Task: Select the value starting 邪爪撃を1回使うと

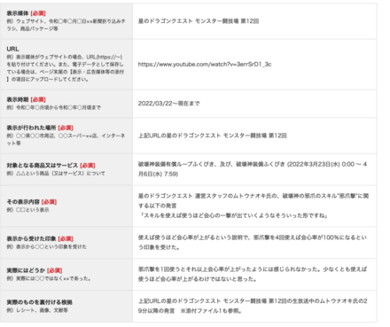Action: [x=253, y=274]
